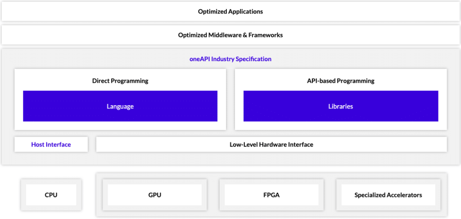Click the Optimized Applications box
The height and width of the screenshot is (219, 461).
click(230, 12)
